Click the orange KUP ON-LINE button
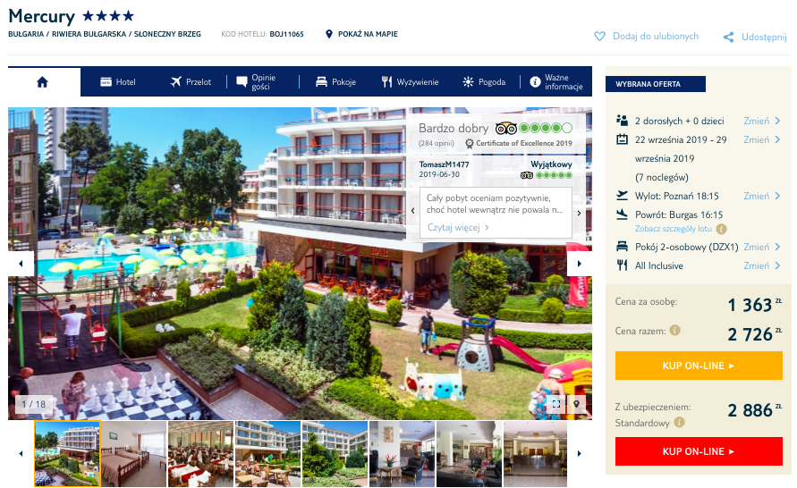 (x=699, y=366)
